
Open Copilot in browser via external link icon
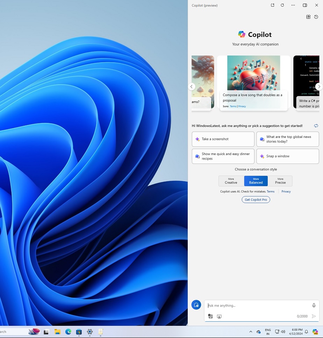pos(272,5)
